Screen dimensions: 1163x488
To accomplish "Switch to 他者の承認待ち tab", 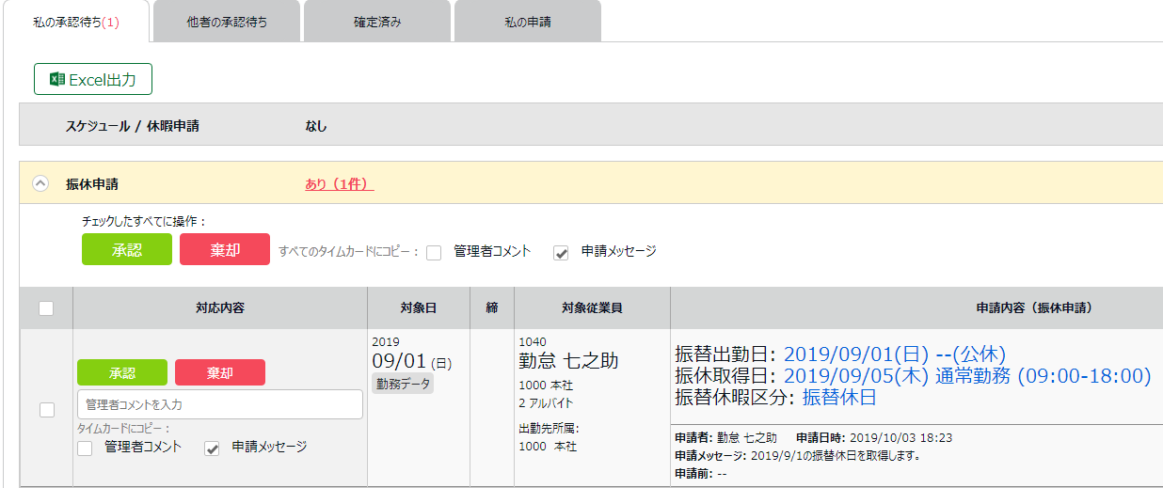I will click(x=227, y=22).
